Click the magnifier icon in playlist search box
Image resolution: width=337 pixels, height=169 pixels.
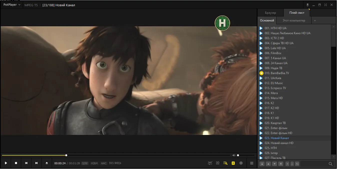(x=330, y=164)
